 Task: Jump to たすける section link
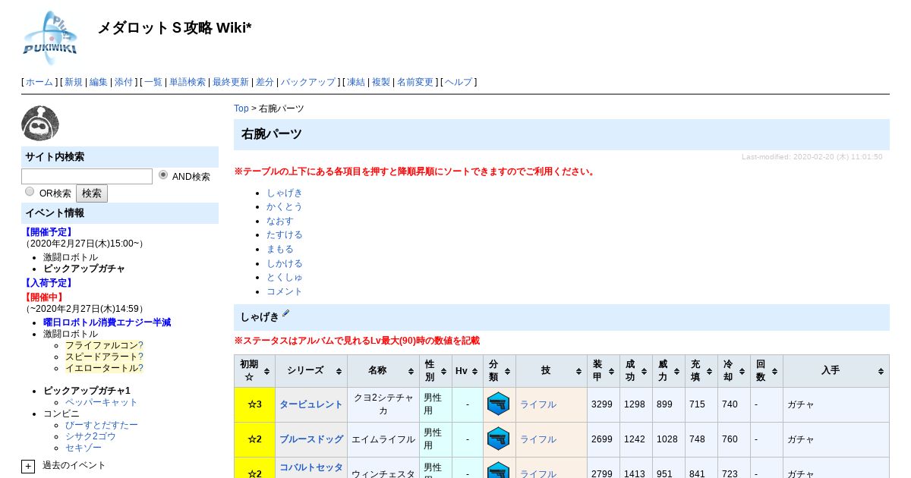click(285, 234)
